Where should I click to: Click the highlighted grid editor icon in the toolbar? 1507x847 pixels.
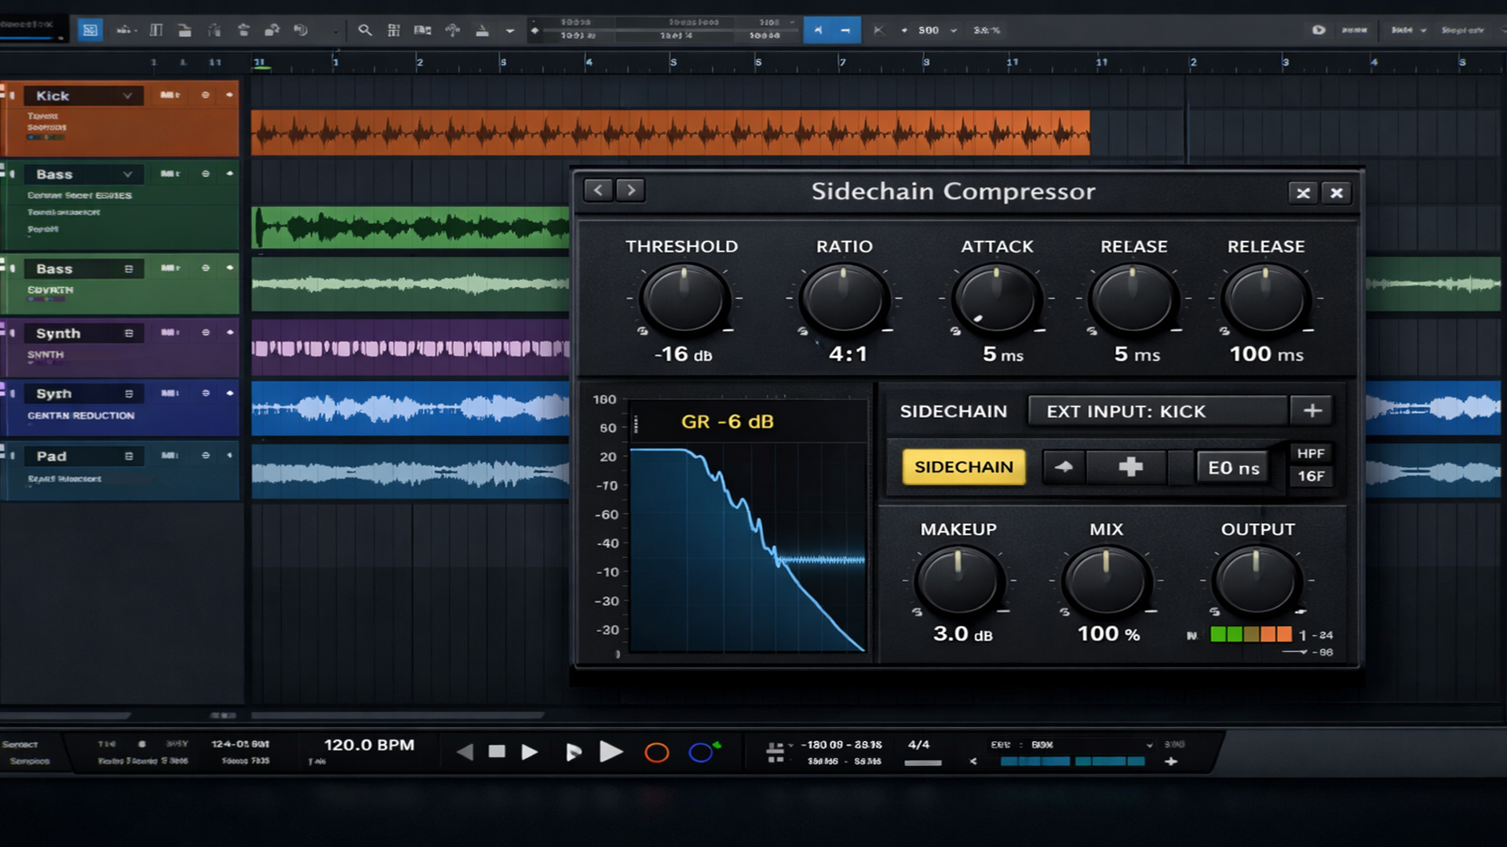(90, 30)
